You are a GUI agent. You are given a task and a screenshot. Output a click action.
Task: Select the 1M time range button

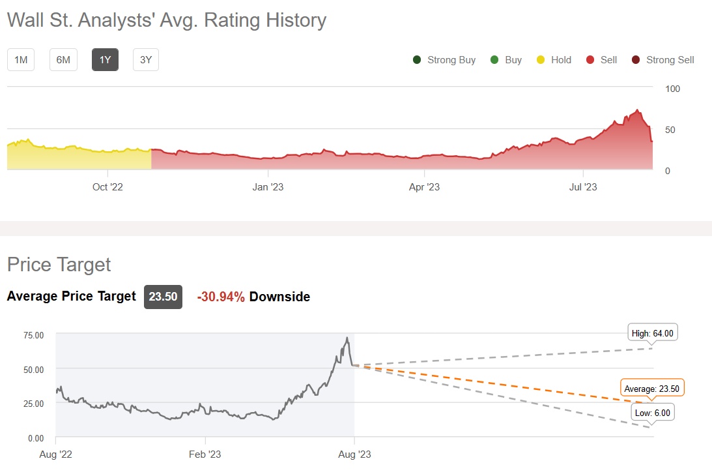21,60
